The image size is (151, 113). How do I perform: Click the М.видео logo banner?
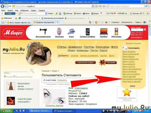[x=13, y=33]
